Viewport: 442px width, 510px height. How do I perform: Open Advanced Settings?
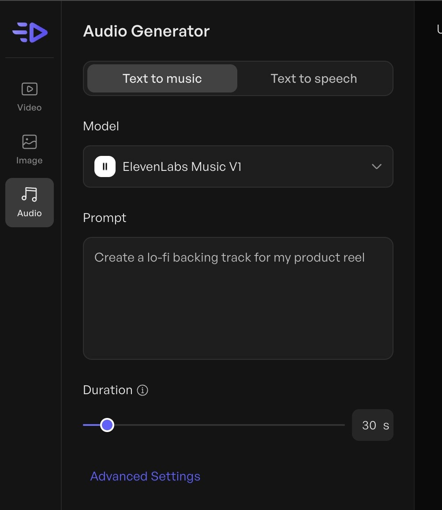click(x=145, y=476)
